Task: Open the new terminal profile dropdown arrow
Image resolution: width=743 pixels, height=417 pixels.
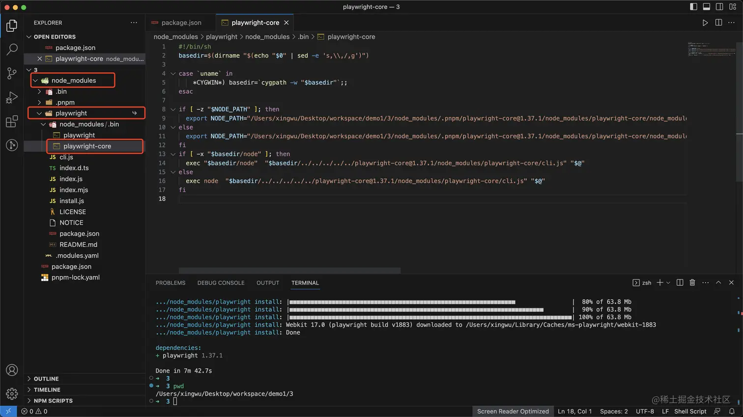Action: [668, 282]
